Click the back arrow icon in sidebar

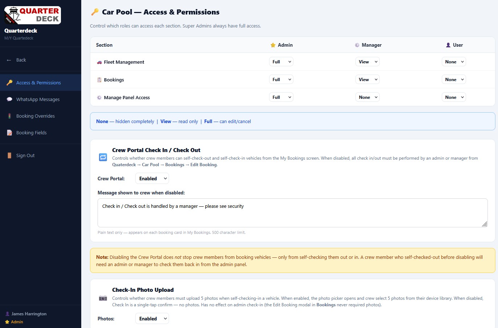(x=9, y=60)
